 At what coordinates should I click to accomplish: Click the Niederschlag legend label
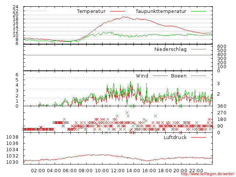tap(170, 49)
